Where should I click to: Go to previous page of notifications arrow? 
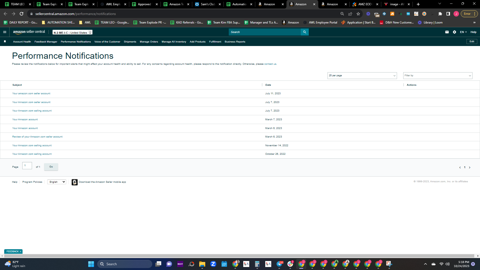[x=460, y=167]
